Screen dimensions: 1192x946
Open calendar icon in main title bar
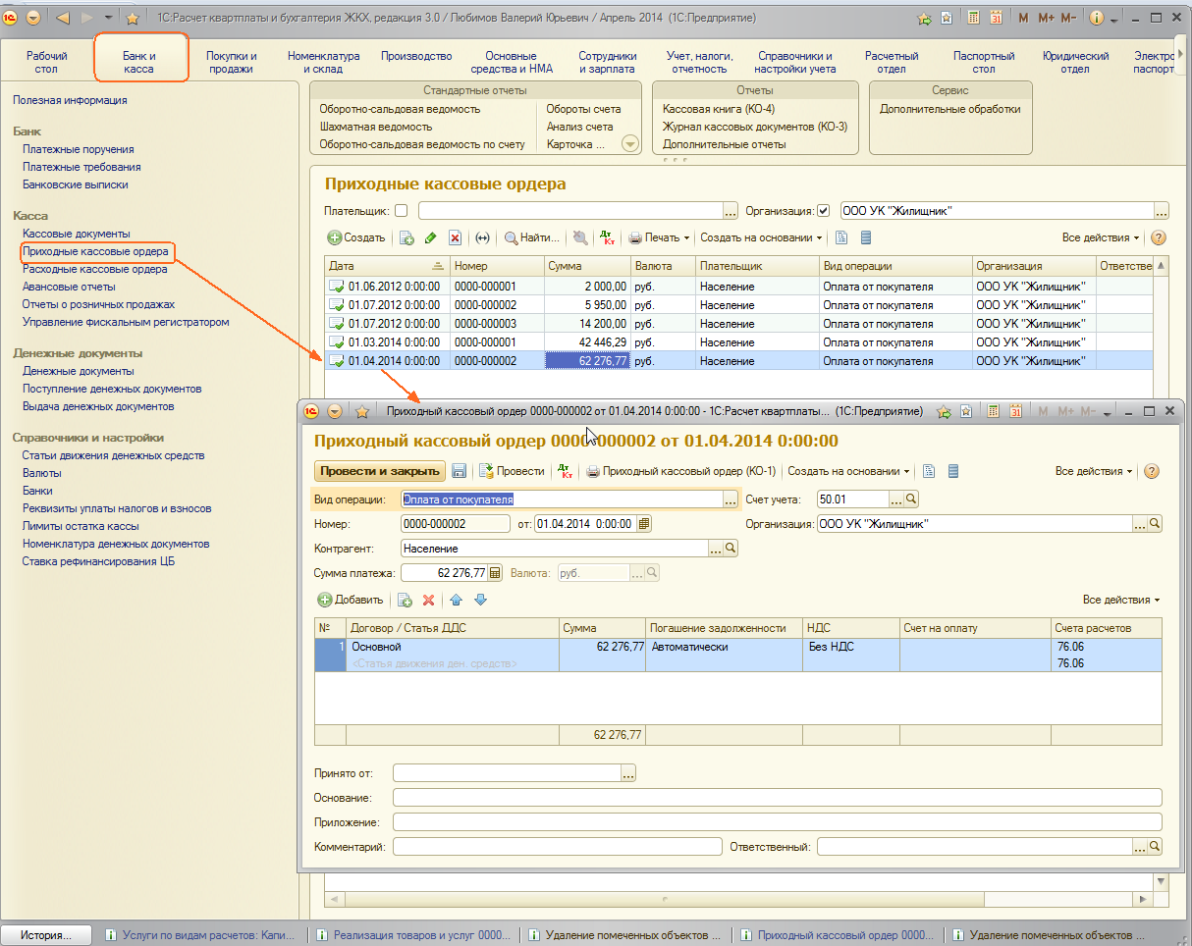[x=996, y=18]
